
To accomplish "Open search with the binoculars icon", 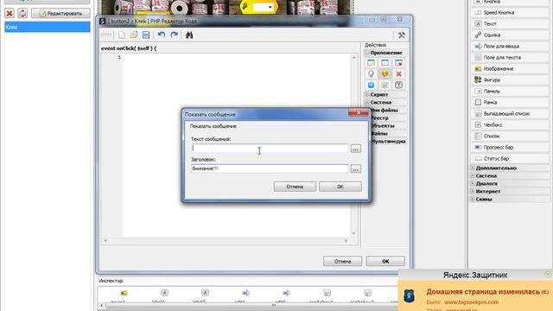I will point(189,35).
